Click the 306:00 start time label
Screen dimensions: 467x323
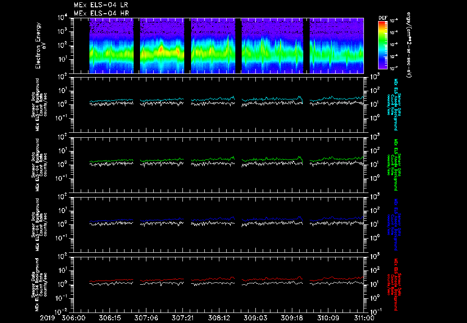point(74,318)
